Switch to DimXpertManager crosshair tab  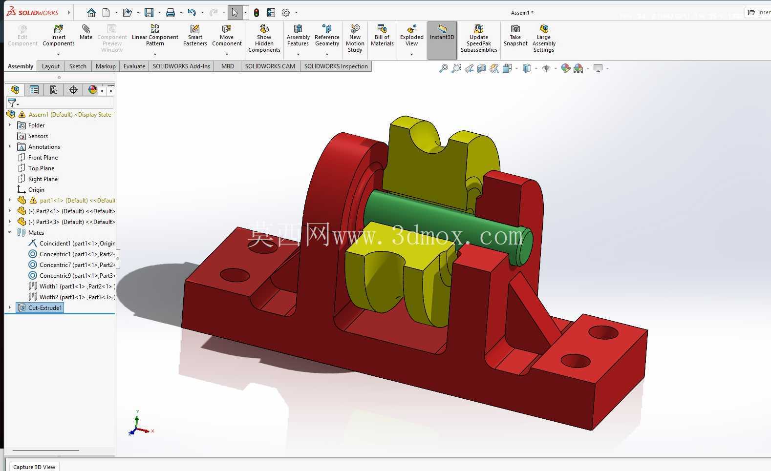pyautogui.click(x=73, y=90)
